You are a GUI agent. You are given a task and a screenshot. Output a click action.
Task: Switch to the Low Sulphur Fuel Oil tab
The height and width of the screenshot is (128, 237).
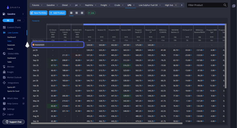tap(148, 5)
